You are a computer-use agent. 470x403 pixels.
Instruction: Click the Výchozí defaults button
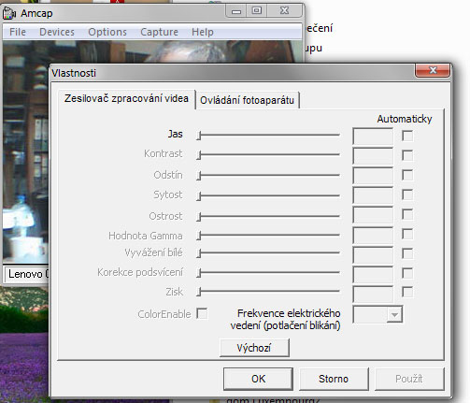(254, 348)
